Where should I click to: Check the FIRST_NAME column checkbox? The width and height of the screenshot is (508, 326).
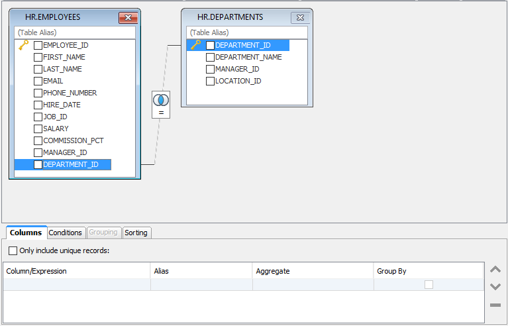[x=38, y=58]
